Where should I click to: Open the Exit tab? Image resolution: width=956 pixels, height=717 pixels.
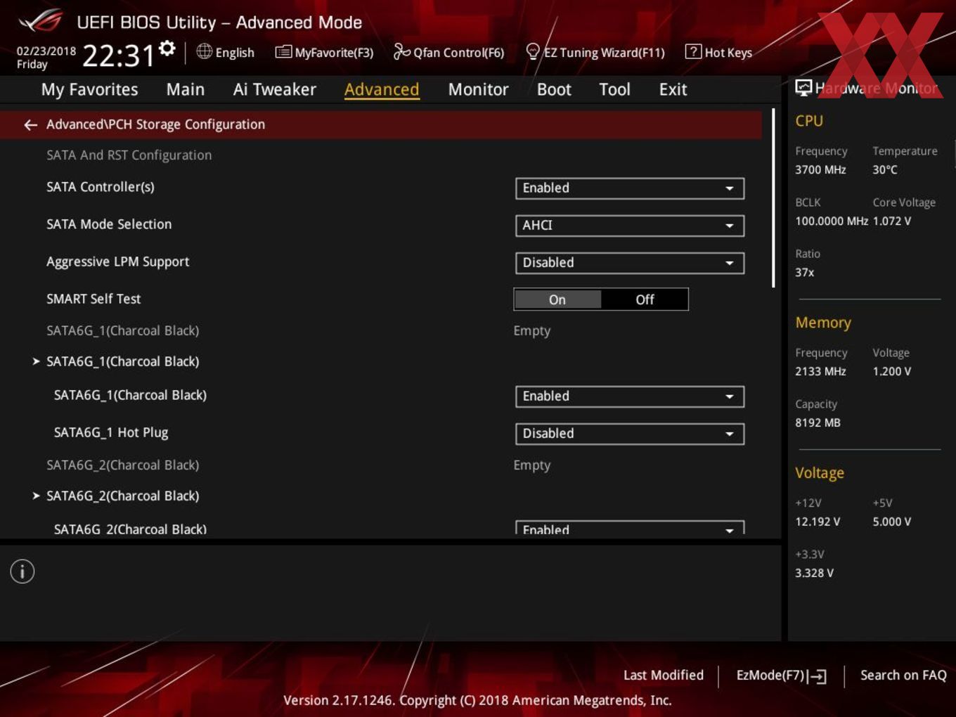pyautogui.click(x=673, y=89)
